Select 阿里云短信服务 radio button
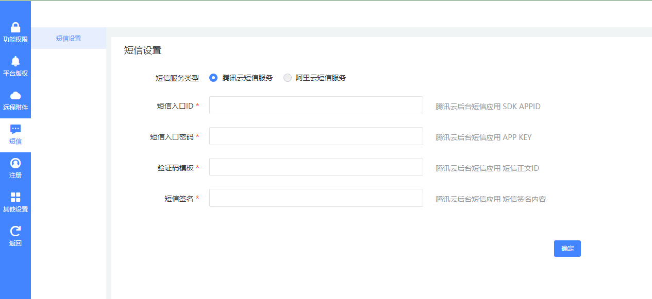 tap(287, 78)
